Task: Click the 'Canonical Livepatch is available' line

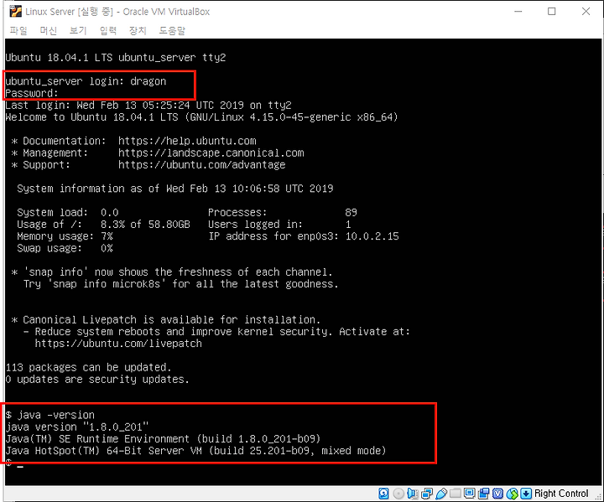Action: (165, 319)
